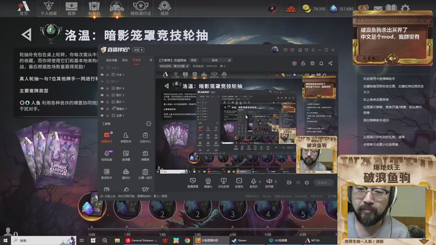The width and height of the screenshot is (436, 245).
Task: Mute the 扬声器 speaker
Action: [269, 183]
